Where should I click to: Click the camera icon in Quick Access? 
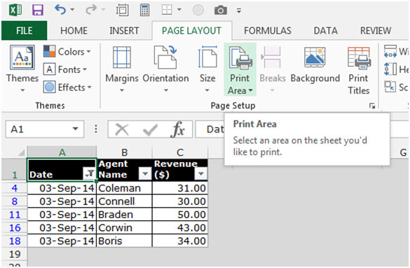coord(221,11)
